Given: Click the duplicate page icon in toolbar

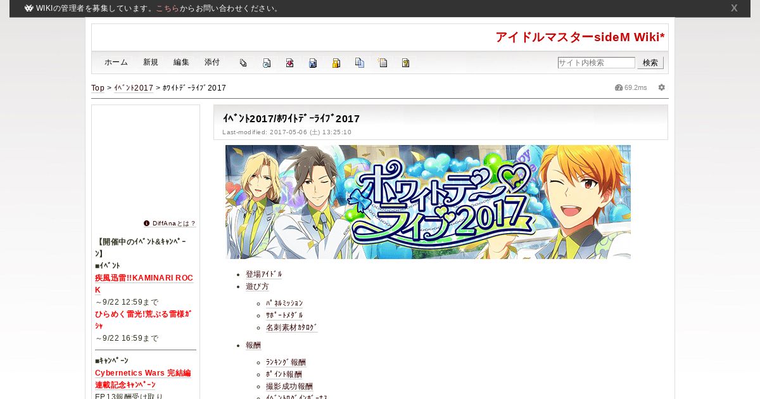Looking at the screenshot, I should (x=243, y=63).
